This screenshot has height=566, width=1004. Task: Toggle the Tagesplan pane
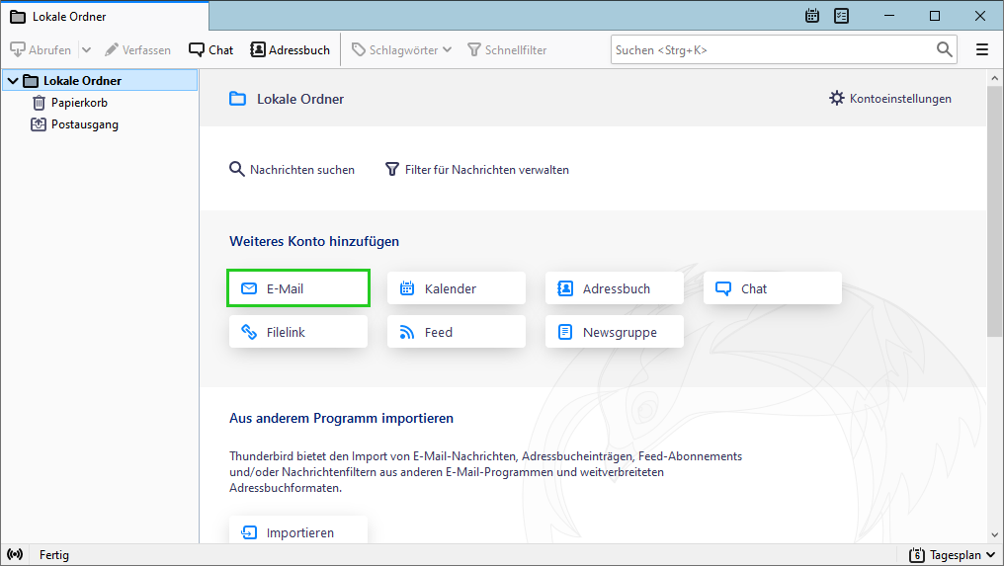click(x=954, y=554)
